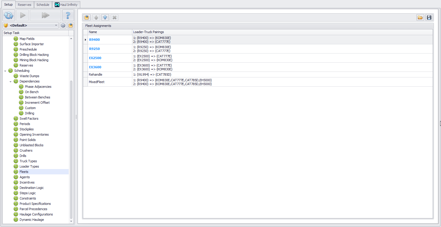The width and height of the screenshot is (441, 227).
Task: Open the R9250 fleet link
Action: [94, 49]
